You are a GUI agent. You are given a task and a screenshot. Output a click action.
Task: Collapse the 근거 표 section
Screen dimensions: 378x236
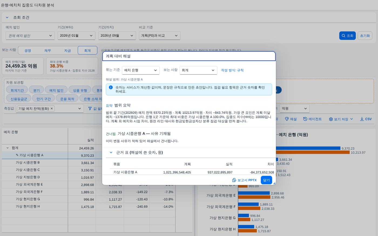(x=111, y=152)
